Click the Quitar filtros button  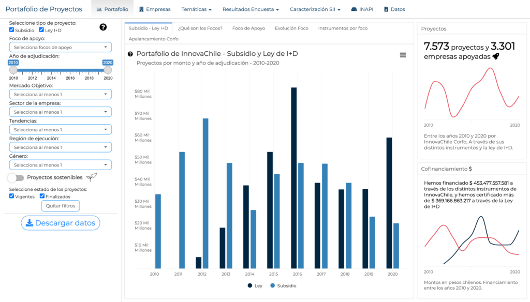61,206
